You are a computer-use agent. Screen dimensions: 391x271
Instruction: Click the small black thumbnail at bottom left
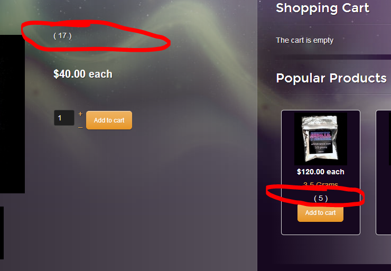pos(2,233)
